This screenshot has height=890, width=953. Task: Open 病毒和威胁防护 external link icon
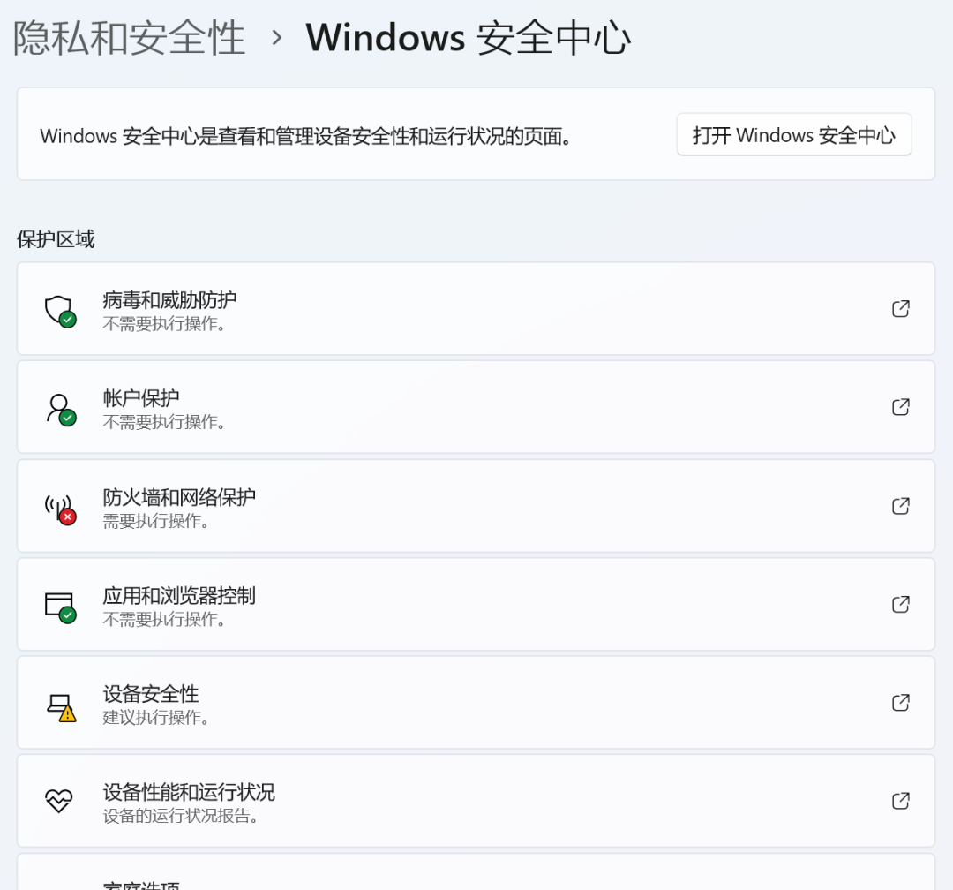point(901,308)
